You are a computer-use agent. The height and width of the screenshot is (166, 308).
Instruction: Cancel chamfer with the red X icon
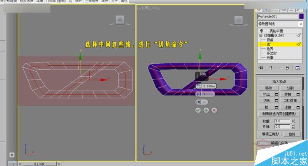(214, 110)
